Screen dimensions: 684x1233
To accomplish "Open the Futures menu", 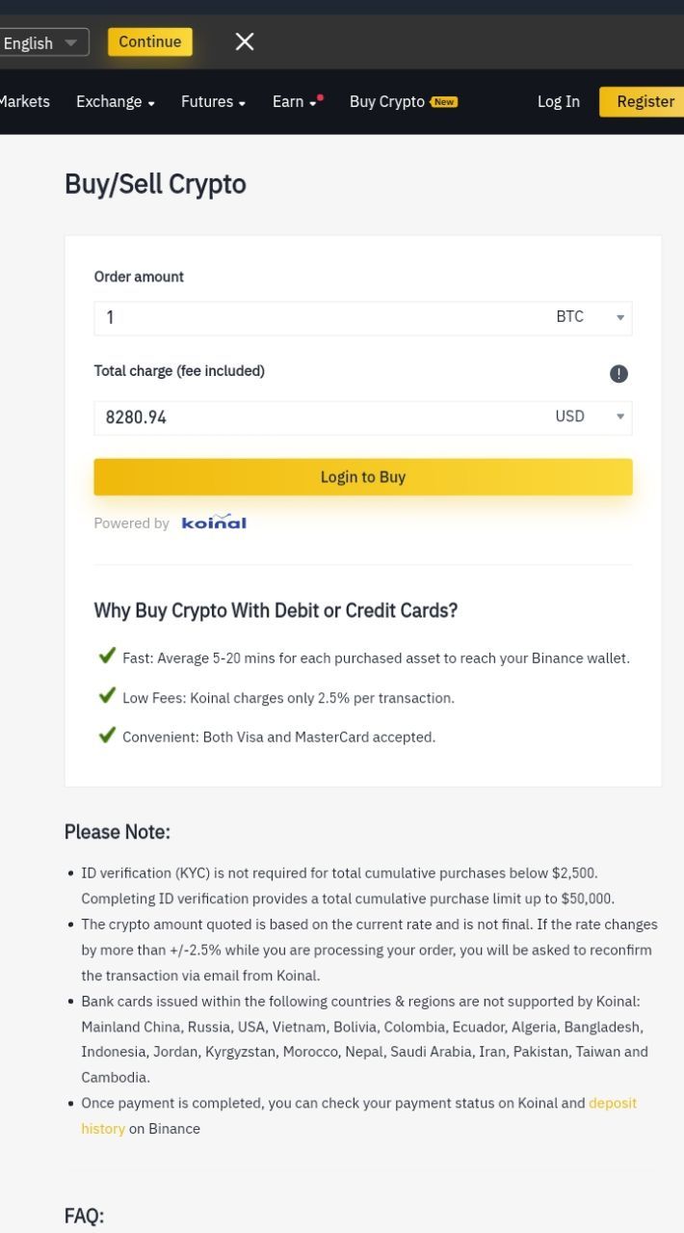I will [x=213, y=101].
